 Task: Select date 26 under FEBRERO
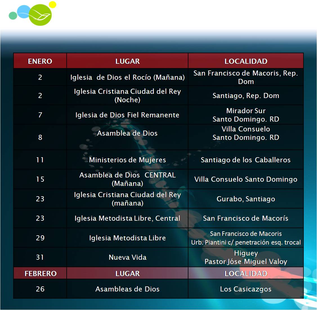pyautogui.click(x=40, y=289)
